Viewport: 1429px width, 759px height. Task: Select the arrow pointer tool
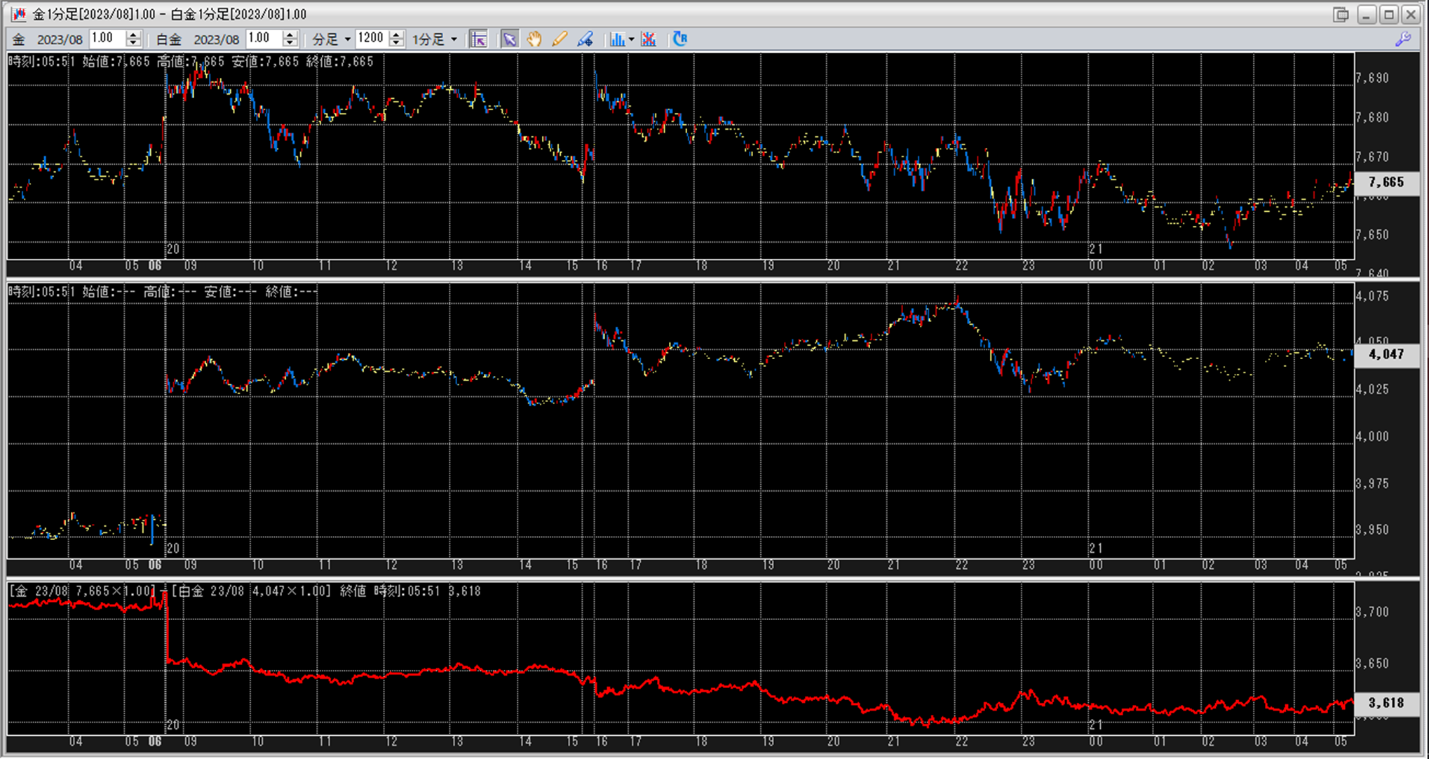click(510, 39)
